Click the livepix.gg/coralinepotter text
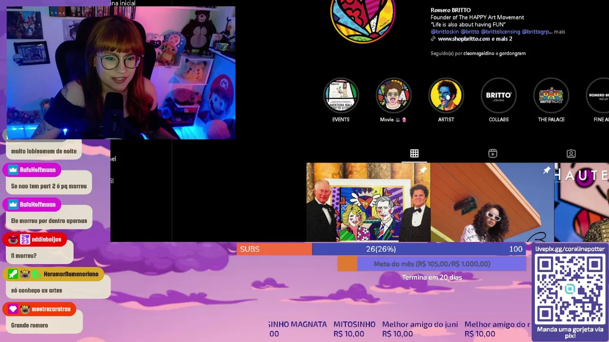The height and width of the screenshot is (342, 609). tap(570, 249)
